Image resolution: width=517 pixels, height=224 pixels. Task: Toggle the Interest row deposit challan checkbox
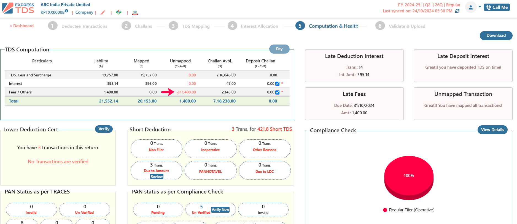[277, 84]
